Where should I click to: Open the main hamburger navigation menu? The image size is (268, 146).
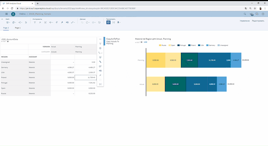click(x=6, y=14)
